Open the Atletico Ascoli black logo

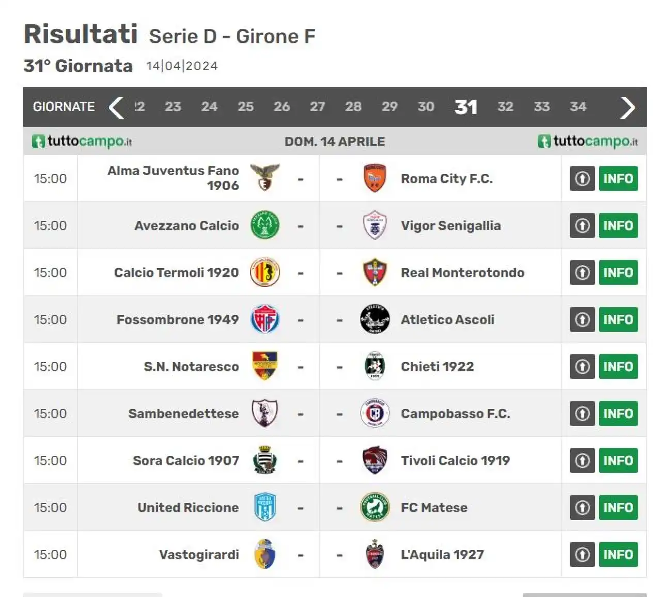pyautogui.click(x=374, y=319)
